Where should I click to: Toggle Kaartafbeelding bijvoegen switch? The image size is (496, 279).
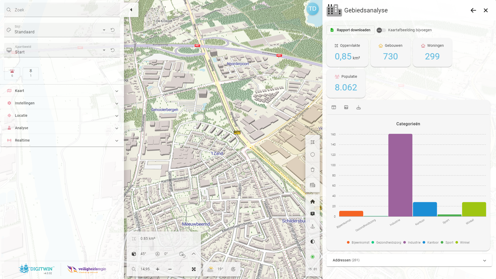tap(381, 30)
